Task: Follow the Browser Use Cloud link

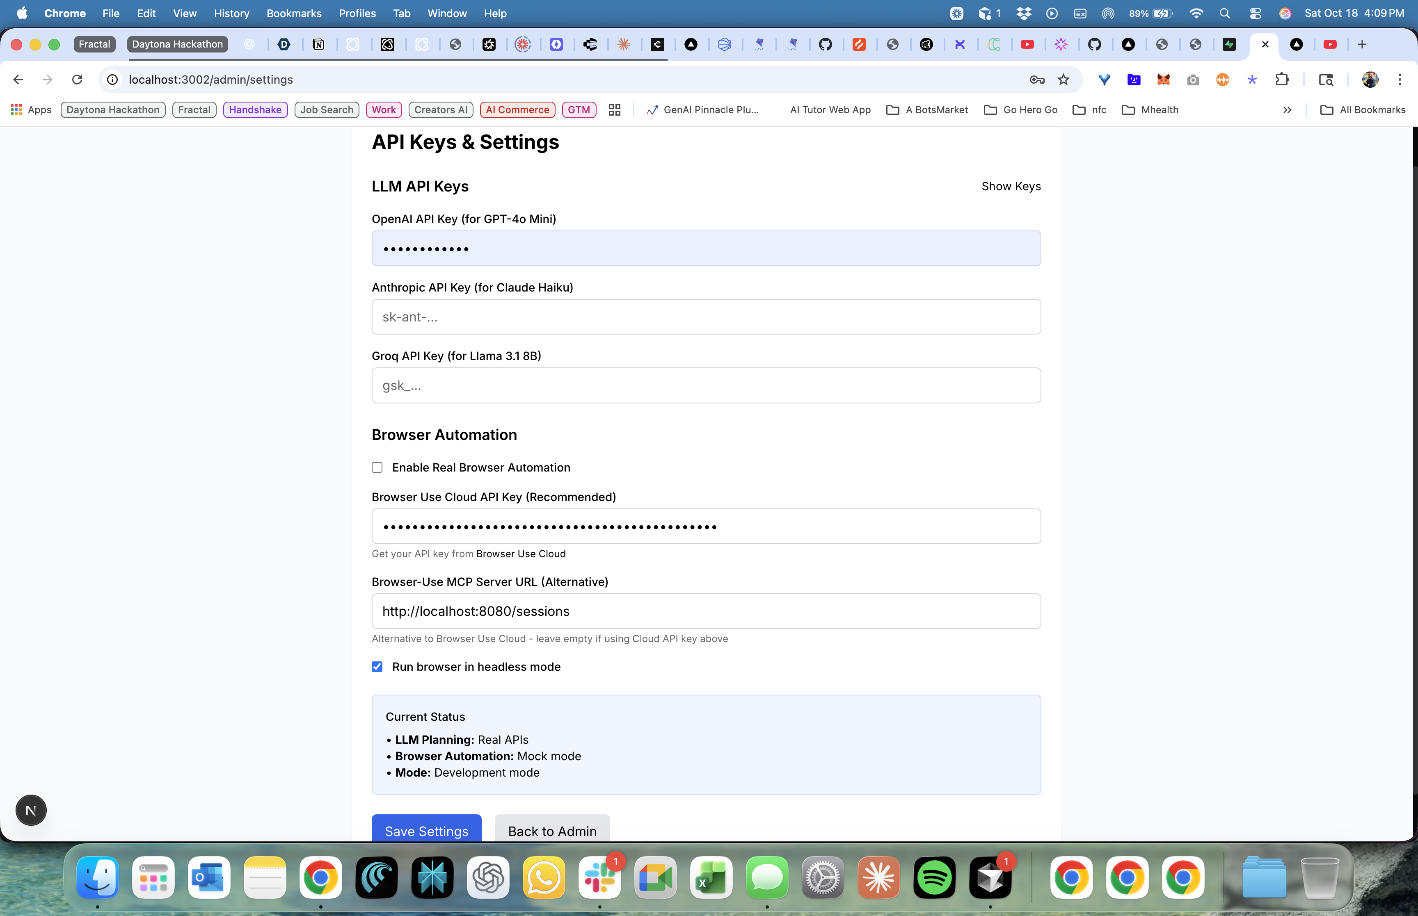Action: pos(521,554)
